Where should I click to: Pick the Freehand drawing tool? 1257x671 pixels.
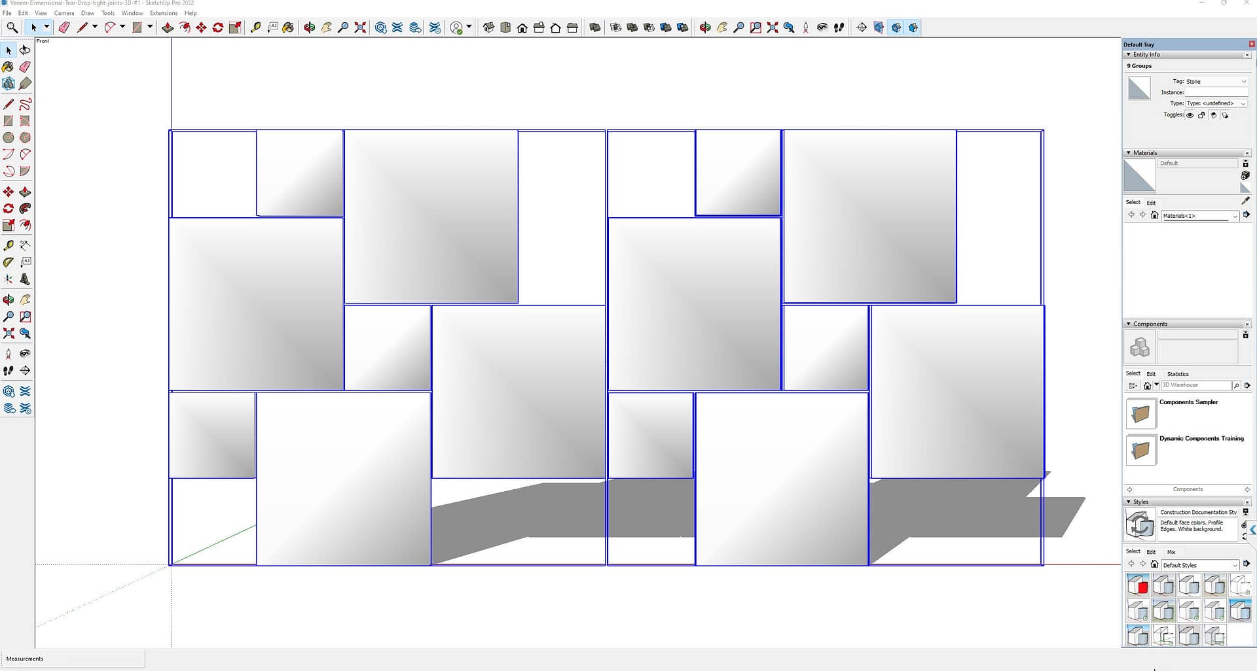coord(25,104)
